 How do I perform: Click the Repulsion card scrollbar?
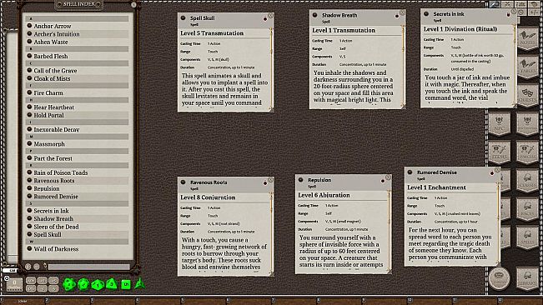point(389,232)
